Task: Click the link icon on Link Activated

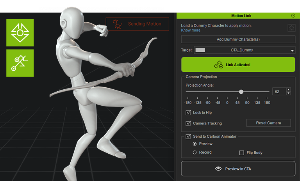Action: pyautogui.click(x=218, y=65)
